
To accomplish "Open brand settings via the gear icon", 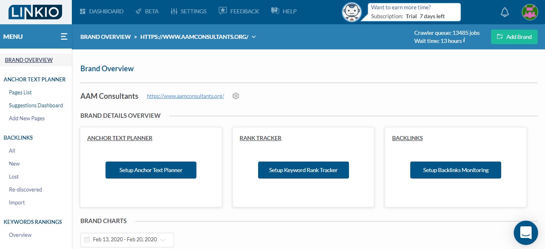I will [x=236, y=96].
